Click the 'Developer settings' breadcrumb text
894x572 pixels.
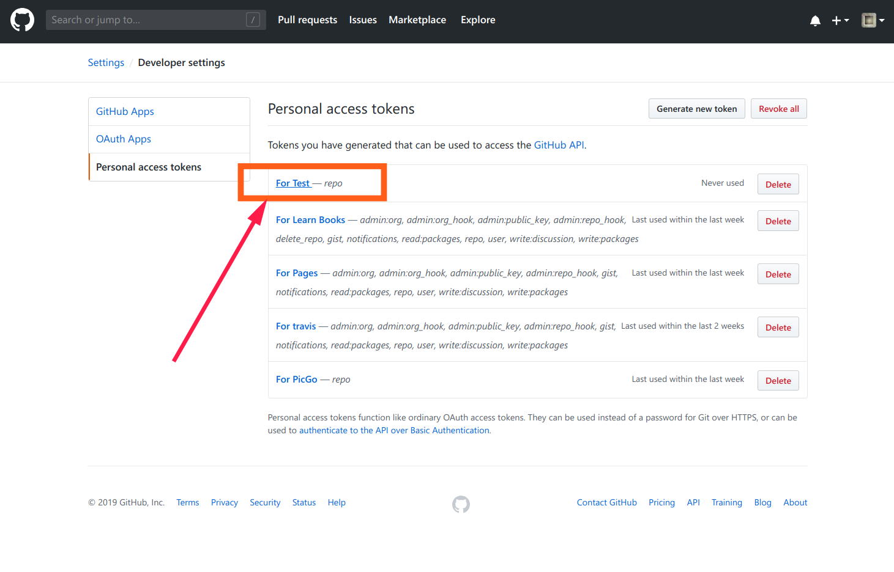[x=182, y=62]
